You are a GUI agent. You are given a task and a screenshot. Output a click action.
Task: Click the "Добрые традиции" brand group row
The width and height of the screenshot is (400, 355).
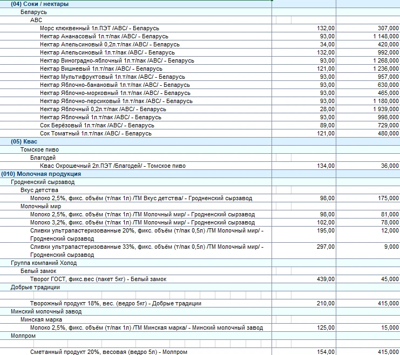(x=33, y=287)
